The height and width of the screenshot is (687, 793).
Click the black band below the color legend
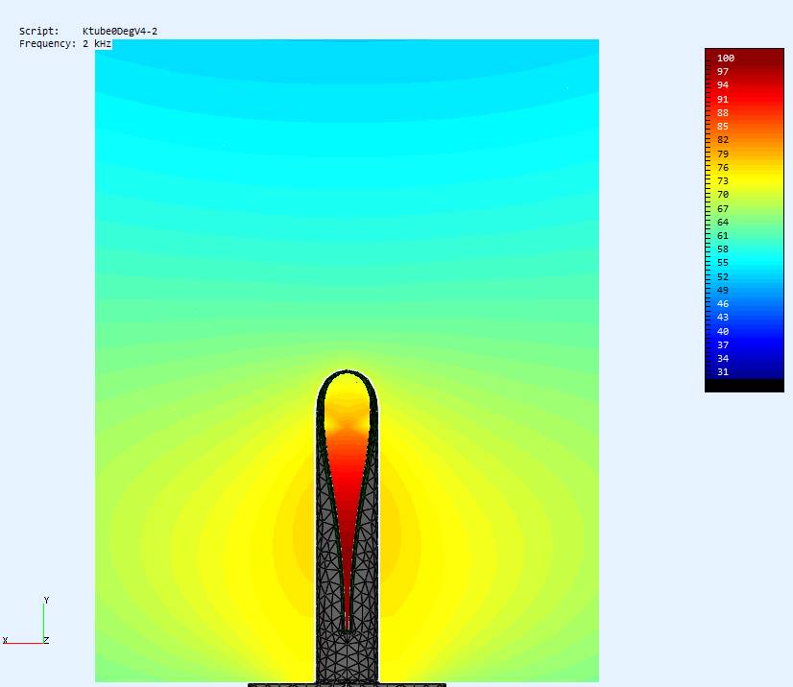(744, 385)
